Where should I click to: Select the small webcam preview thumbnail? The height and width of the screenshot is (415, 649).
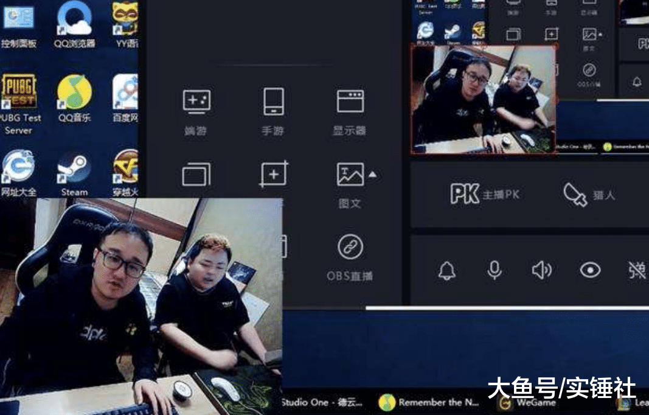[484, 99]
